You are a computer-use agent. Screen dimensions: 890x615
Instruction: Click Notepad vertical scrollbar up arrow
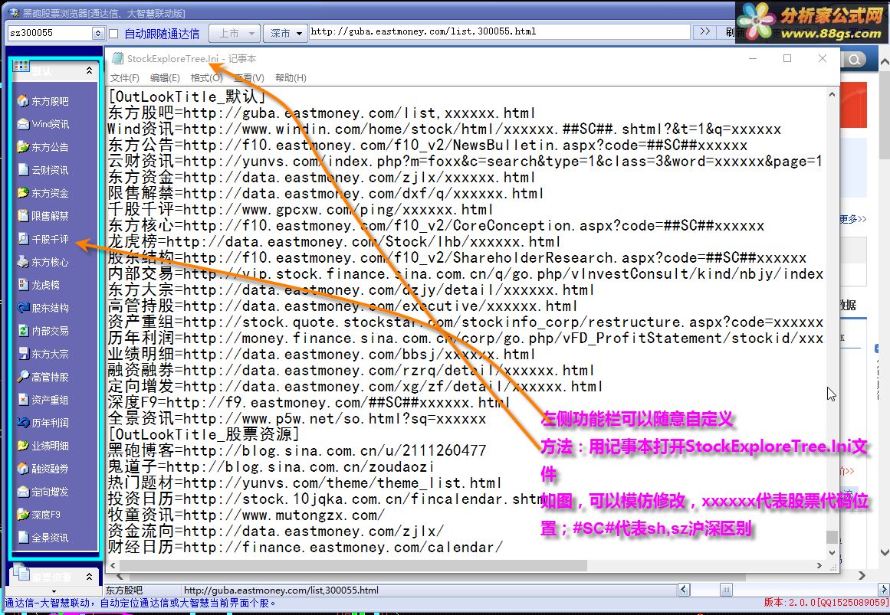[832, 95]
